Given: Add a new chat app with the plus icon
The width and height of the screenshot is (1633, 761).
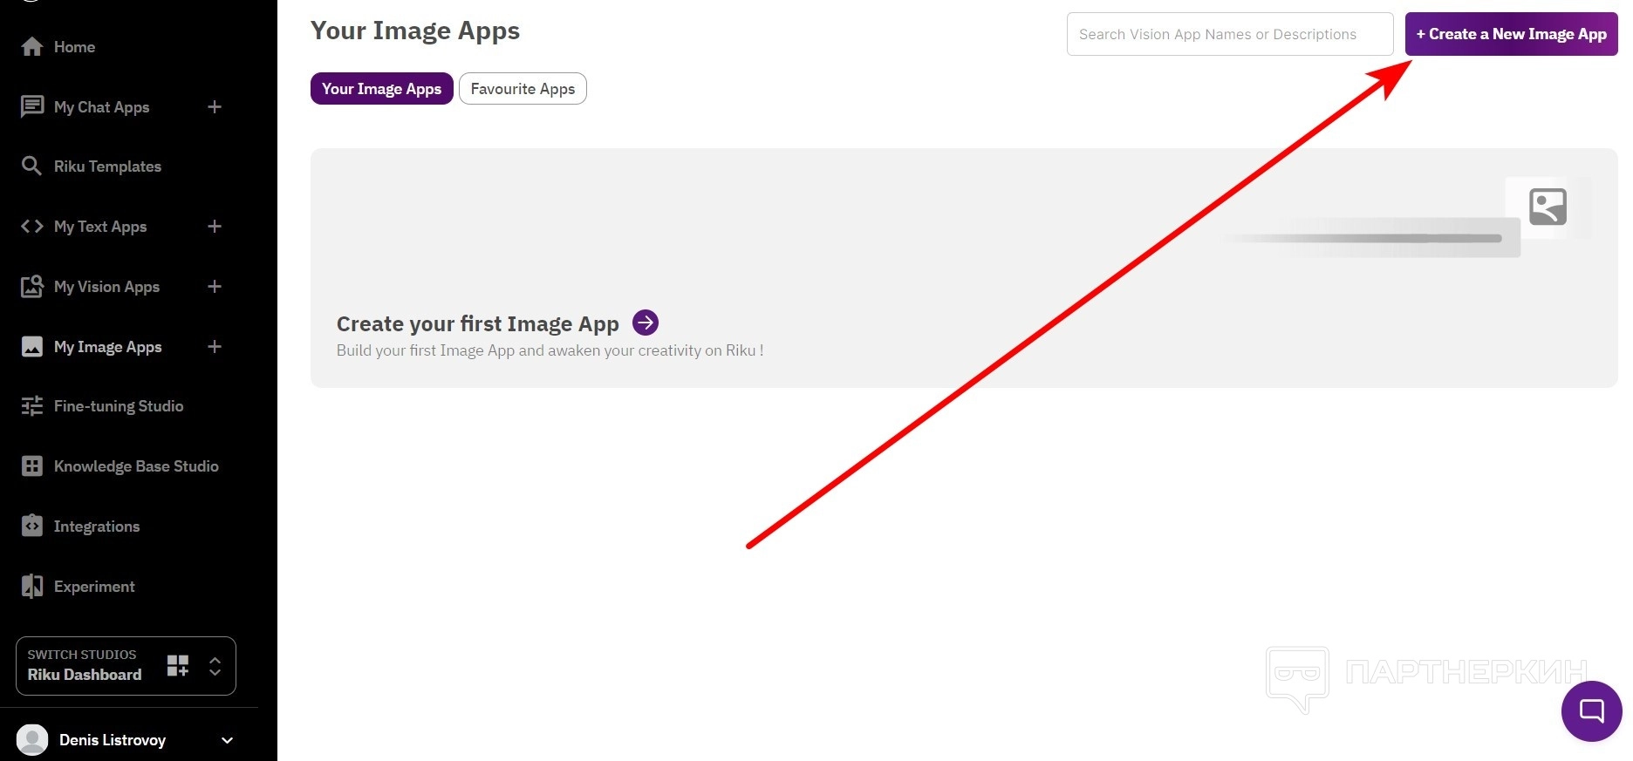Looking at the screenshot, I should [215, 106].
